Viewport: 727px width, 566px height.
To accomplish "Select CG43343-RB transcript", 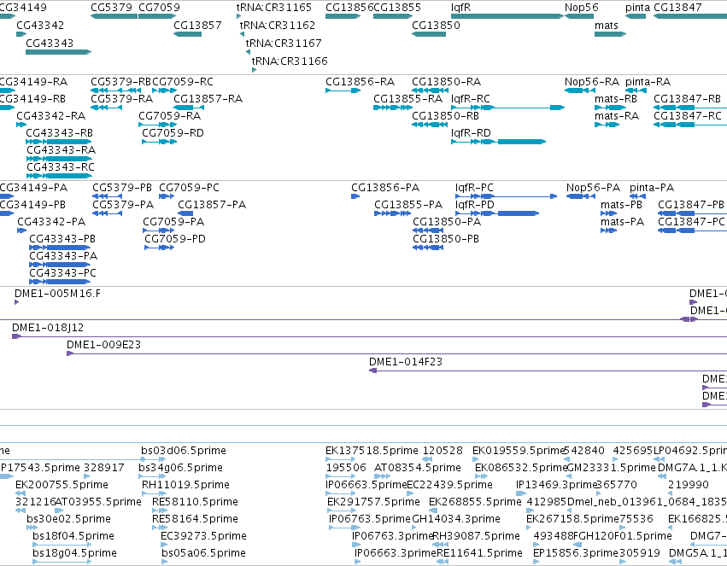I will pyautogui.click(x=58, y=142).
